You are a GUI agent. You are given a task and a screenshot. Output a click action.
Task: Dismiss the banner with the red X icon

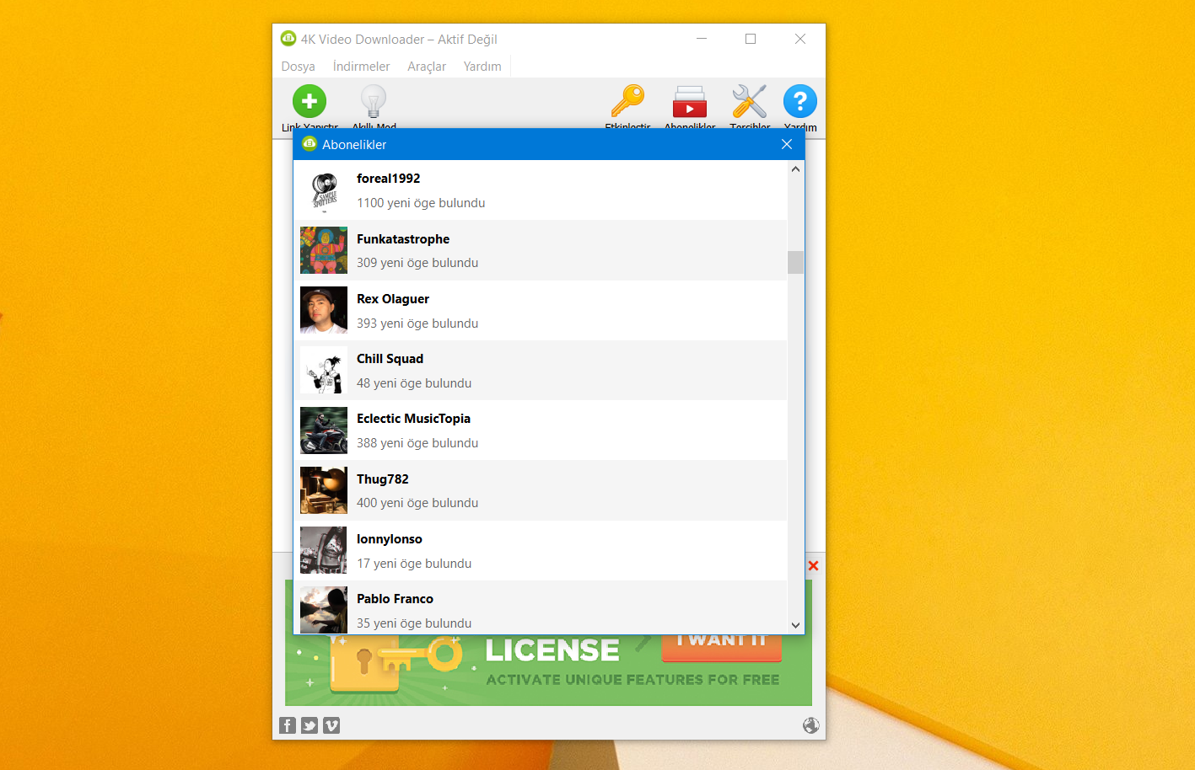pyautogui.click(x=813, y=565)
